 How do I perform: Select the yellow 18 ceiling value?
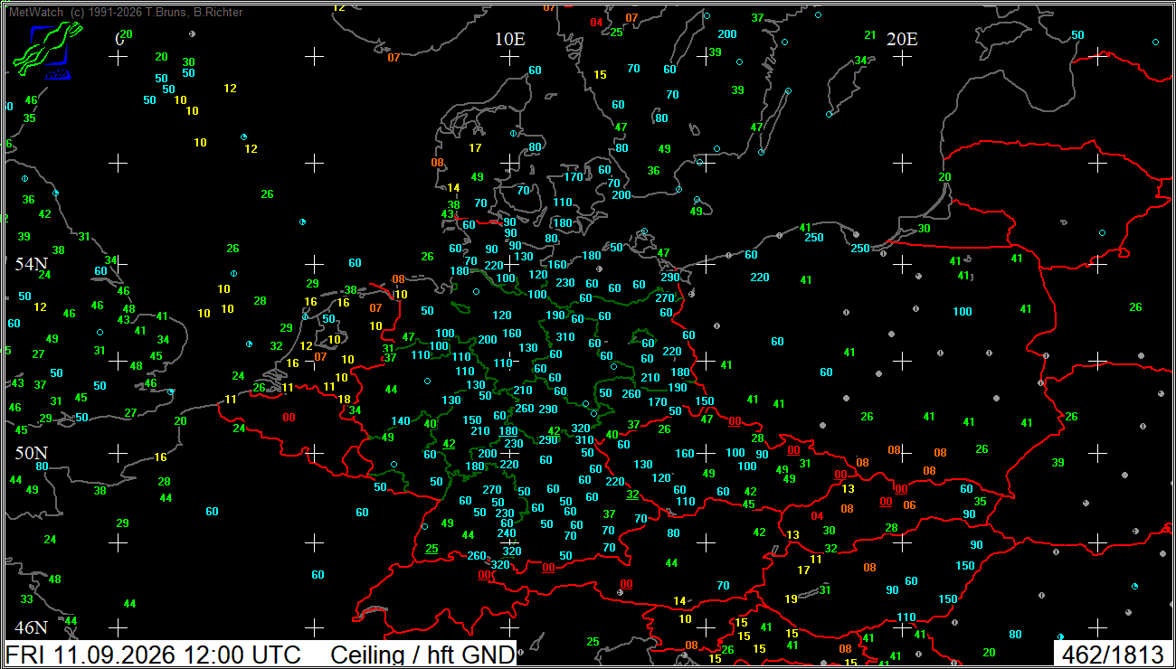tap(344, 399)
